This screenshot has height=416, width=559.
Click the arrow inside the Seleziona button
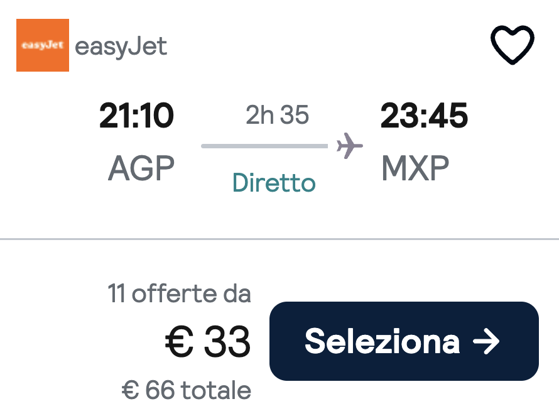[486, 341]
